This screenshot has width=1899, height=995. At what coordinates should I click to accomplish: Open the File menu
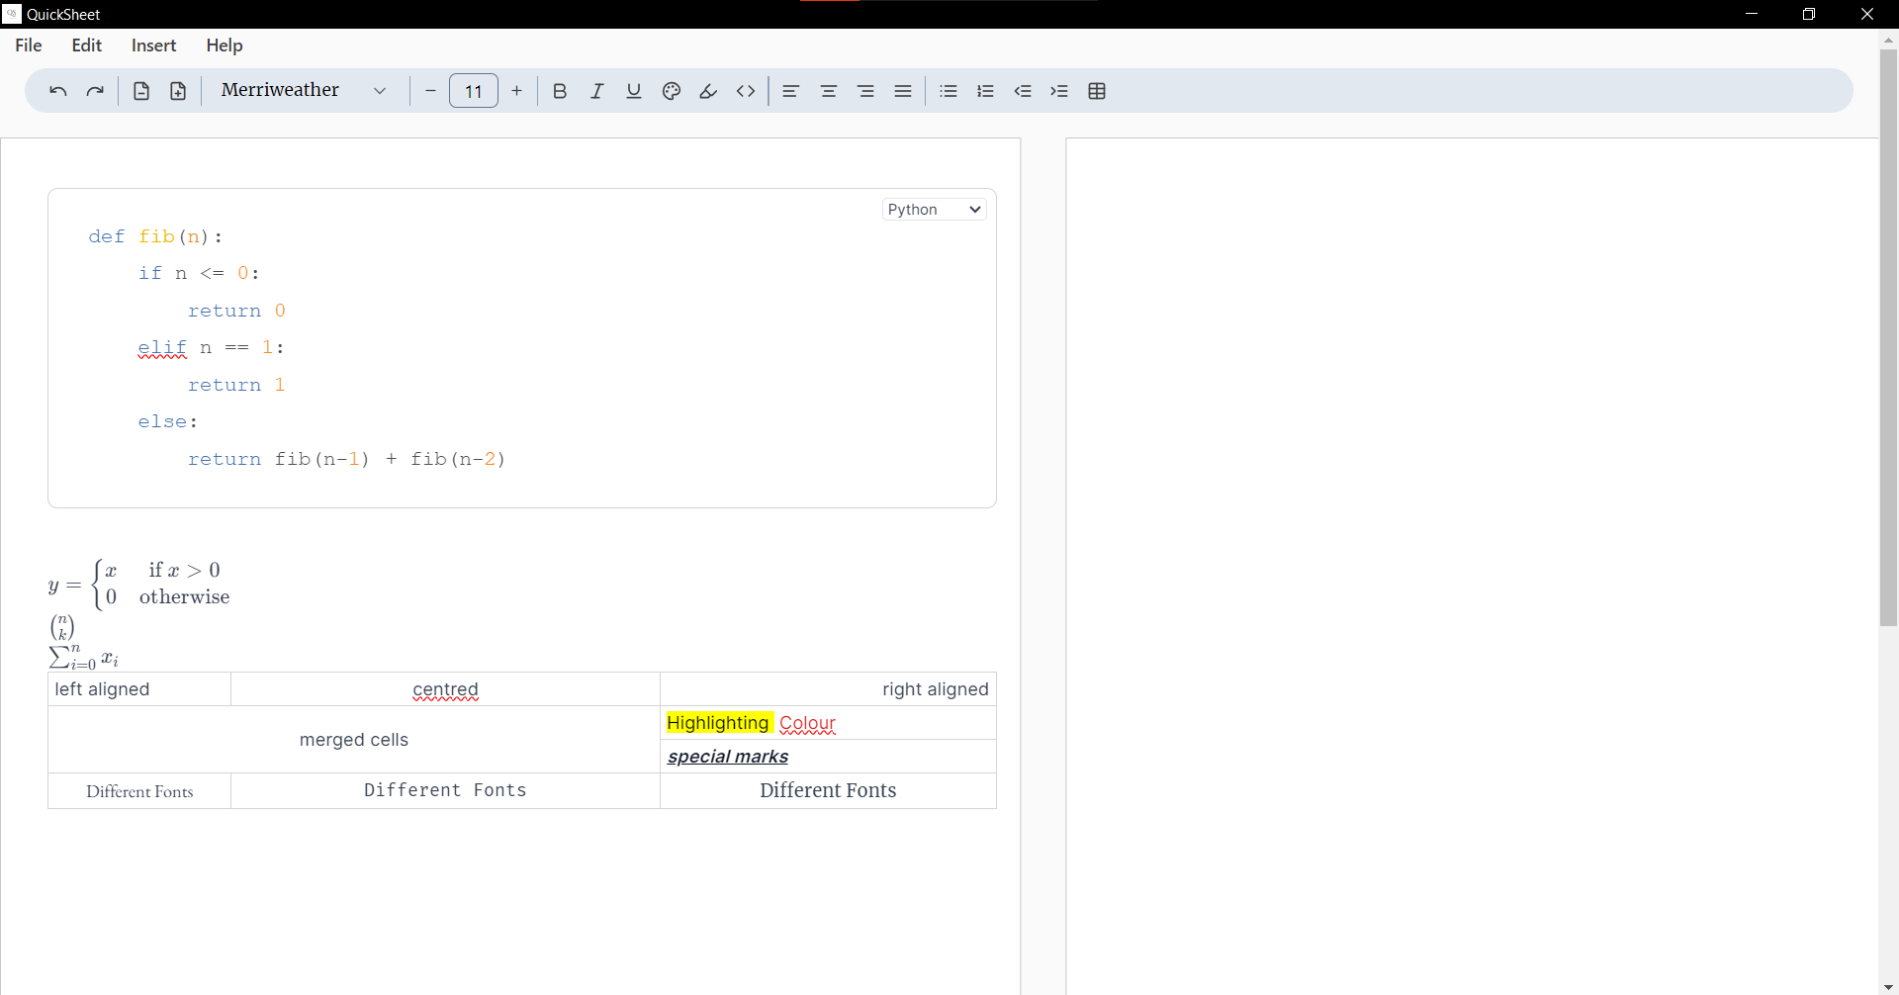click(29, 45)
